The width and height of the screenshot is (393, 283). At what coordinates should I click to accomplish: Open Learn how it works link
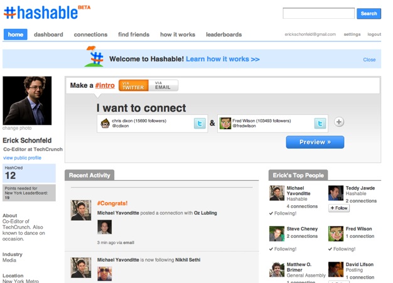[x=223, y=59]
